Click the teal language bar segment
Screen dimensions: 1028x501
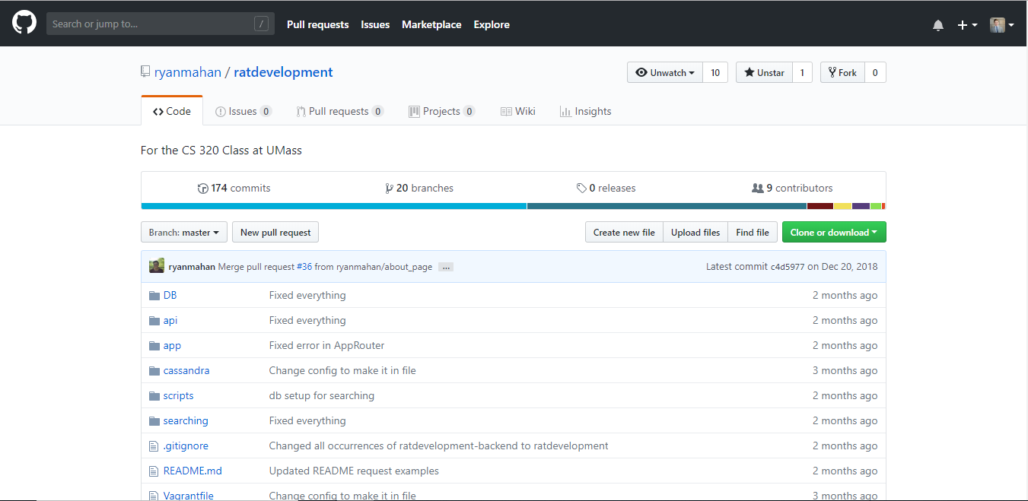click(x=667, y=206)
